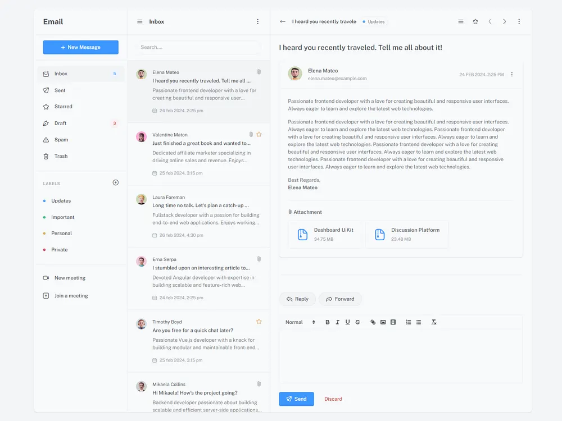Apply strikethrough formatting in the editor
Image resolution: width=562 pixels, height=421 pixels.
click(357, 322)
